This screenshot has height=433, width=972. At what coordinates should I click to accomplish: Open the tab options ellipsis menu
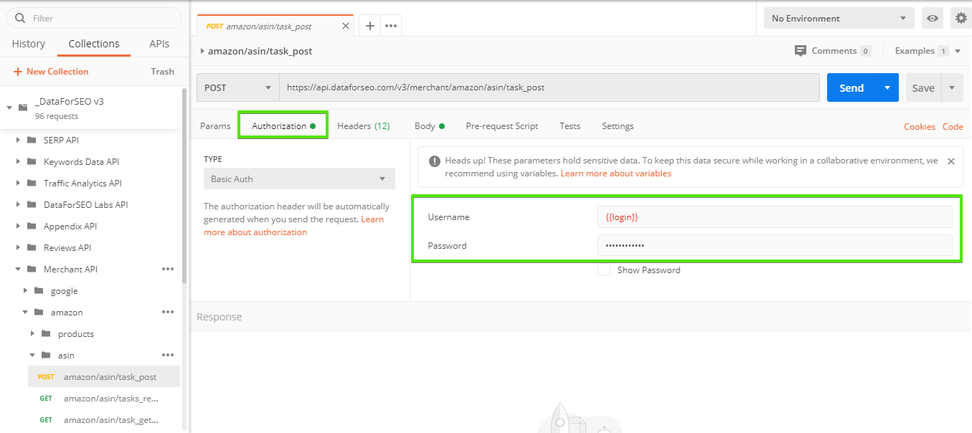(x=391, y=26)
